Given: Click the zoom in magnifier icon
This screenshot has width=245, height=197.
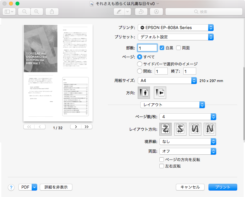Looking at the screenshot, I should tap(37, 12).
